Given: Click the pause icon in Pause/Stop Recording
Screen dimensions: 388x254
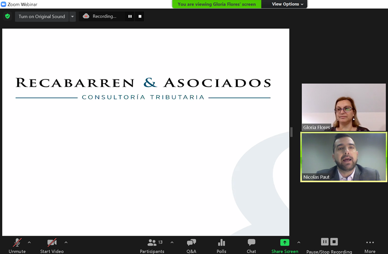Looking at the screenshot, I should tap(325, 241).
